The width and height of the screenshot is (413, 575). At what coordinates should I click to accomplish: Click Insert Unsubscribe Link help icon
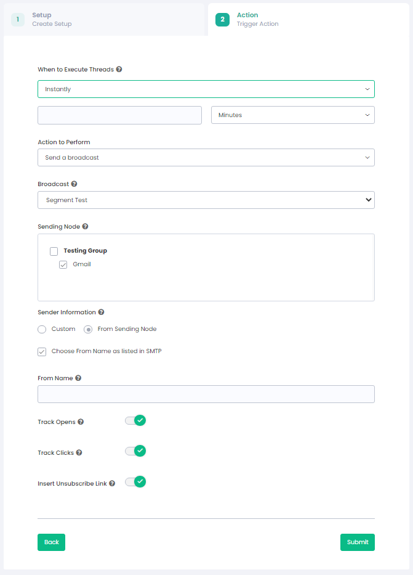[112, 484]
